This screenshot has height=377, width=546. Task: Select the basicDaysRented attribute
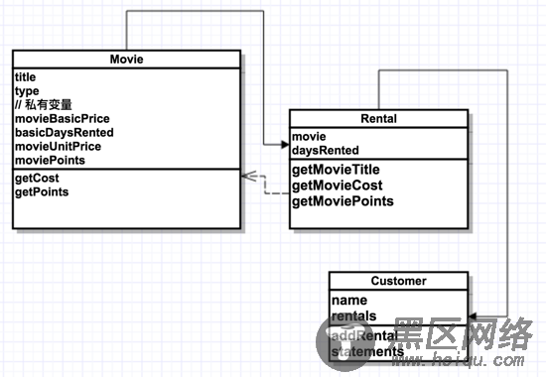click(65, 133)
